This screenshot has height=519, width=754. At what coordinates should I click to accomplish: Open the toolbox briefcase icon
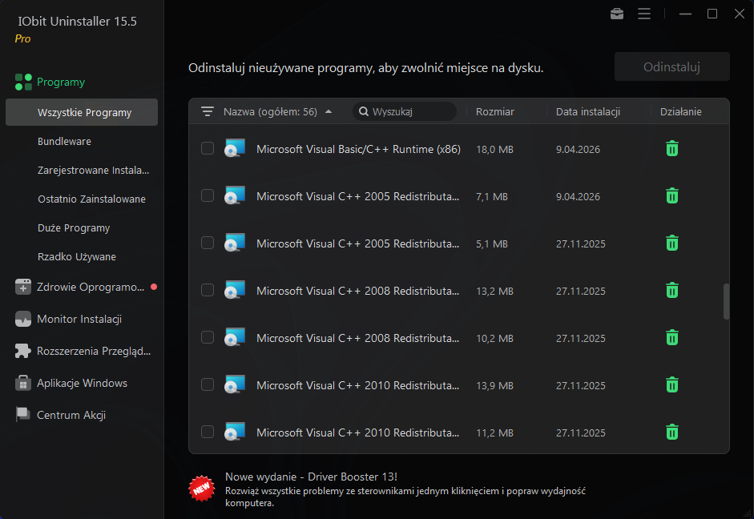(617, 14)
